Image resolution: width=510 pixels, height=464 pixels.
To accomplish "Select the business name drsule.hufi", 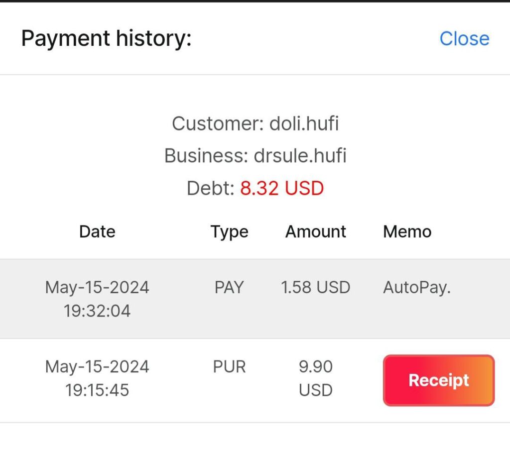I will [x=300, y=156].
